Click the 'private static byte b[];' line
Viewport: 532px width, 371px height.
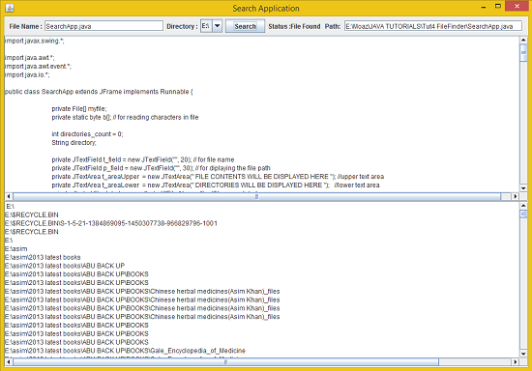coord(125,117)
